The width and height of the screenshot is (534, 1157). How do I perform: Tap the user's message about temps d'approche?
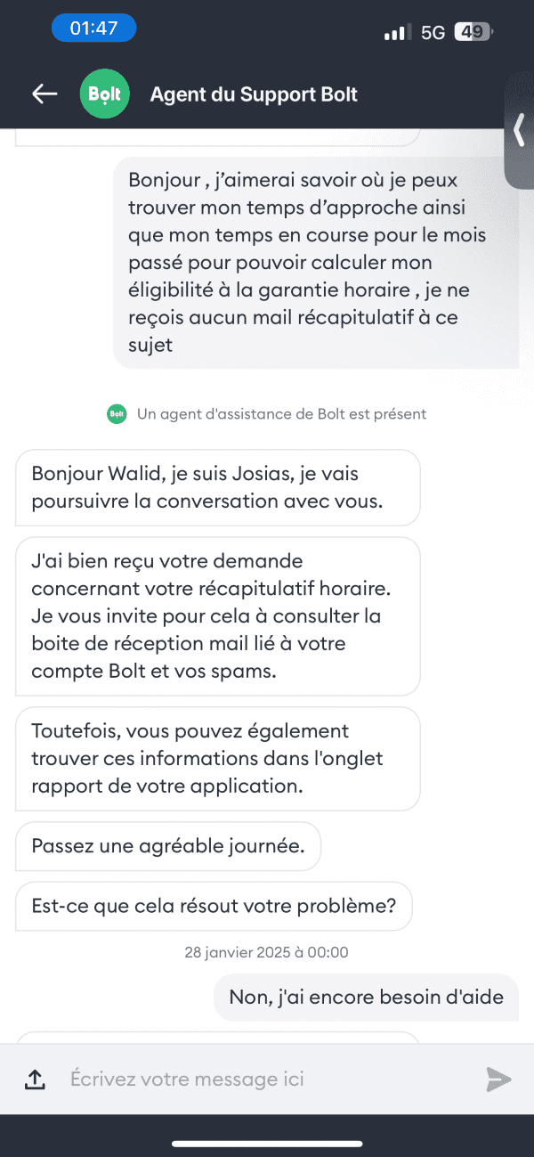click(316, 263)
